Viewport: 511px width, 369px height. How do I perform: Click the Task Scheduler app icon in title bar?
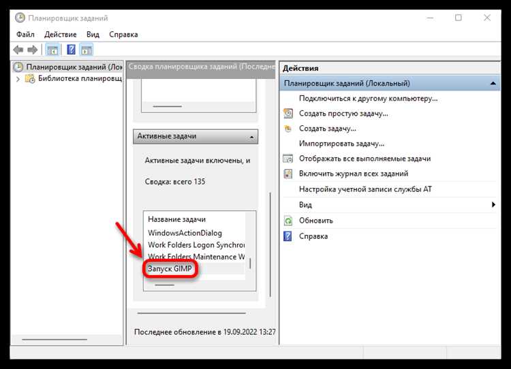click(x=20, y=18)
